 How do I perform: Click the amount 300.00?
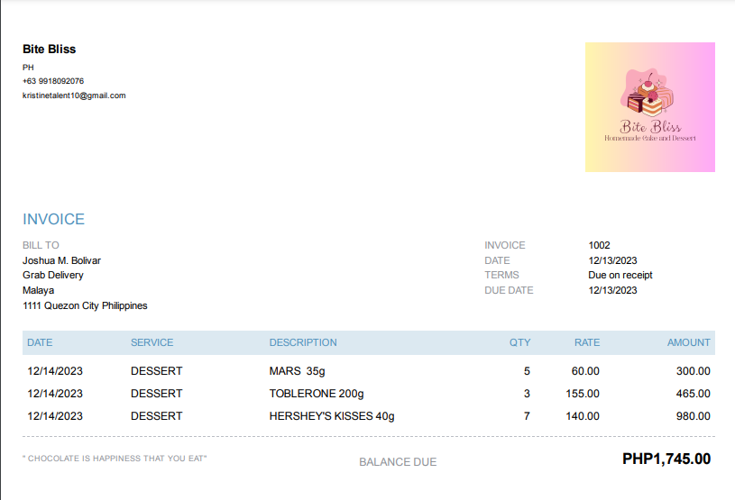pos(694,371)
